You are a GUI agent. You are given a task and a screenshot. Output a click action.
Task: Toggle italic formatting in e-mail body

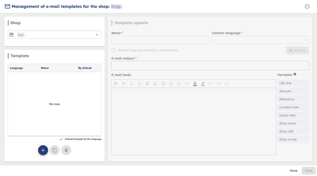coord(131,83)
